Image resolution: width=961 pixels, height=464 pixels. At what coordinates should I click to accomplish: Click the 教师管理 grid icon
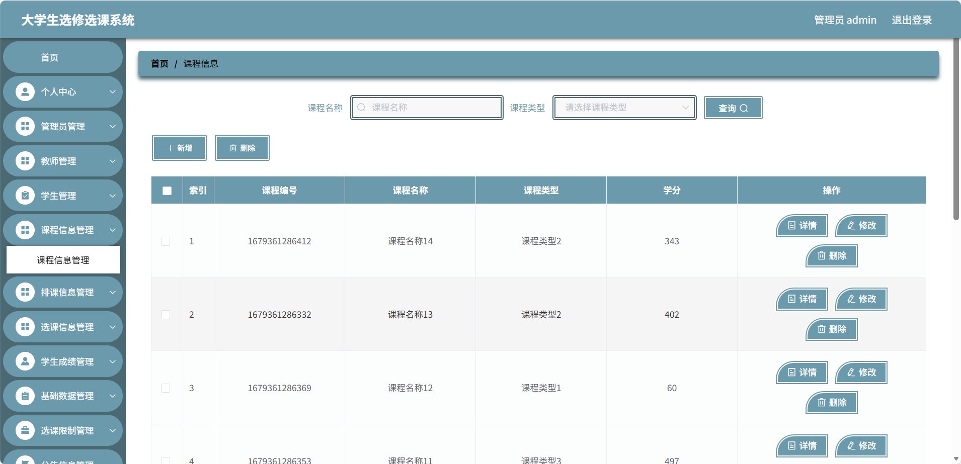25,161
